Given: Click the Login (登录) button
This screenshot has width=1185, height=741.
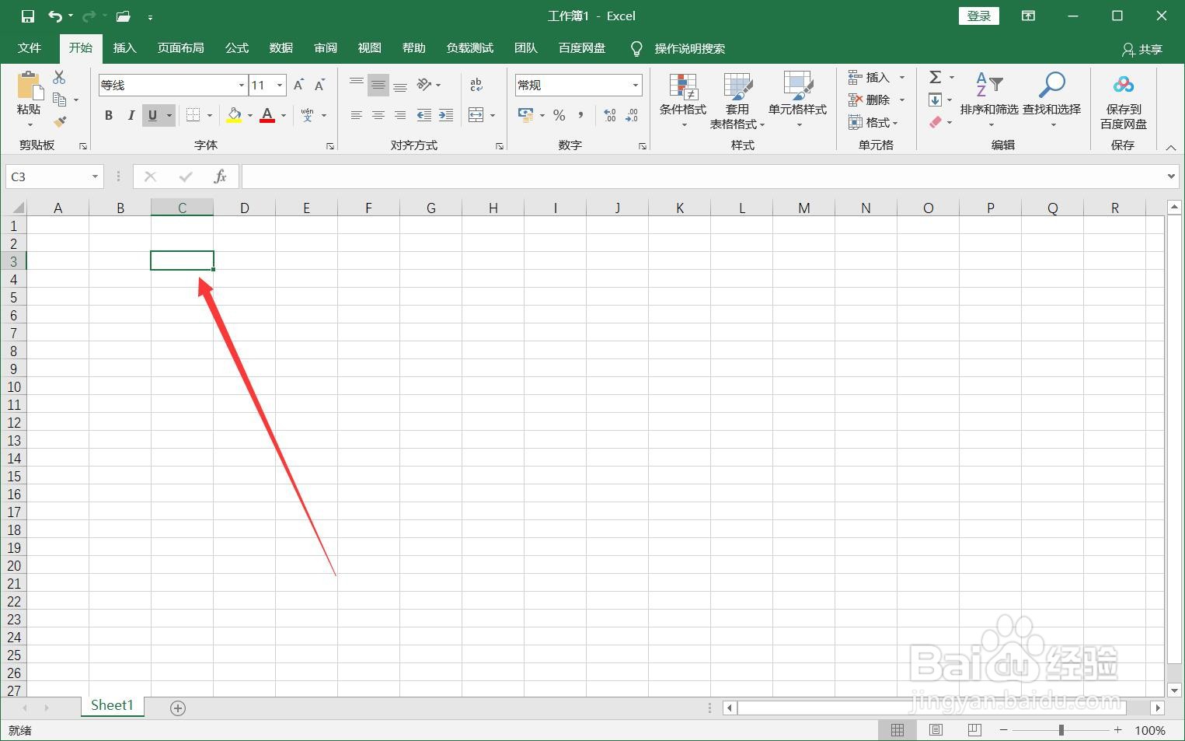Looking at the screenshot, I should point(979,16).
